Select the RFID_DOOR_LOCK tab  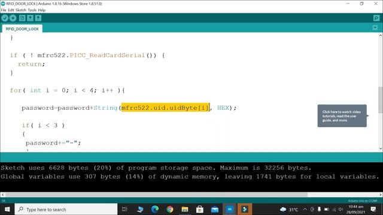click(x=22, y=29)
